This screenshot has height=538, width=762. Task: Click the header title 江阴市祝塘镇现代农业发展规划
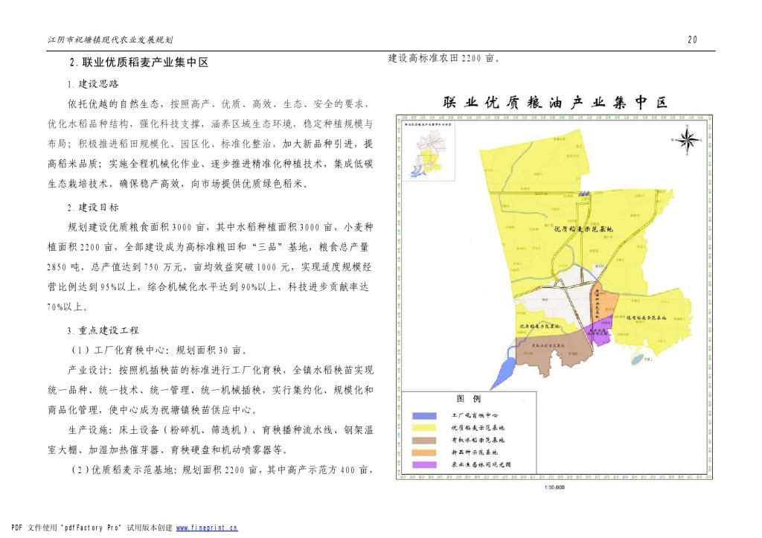click(110, 40)
